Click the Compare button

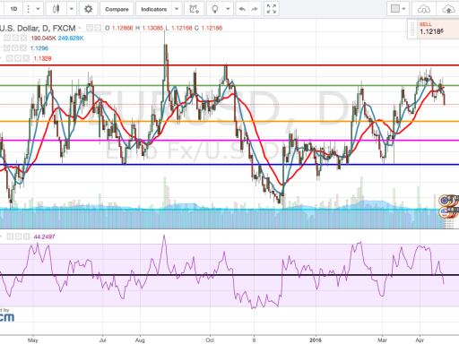click(117, 9)
